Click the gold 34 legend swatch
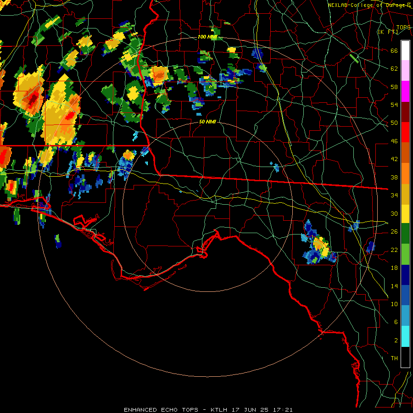Image resolution: width=413 pixels, height=413 pixels. click(x=405, y=194)
